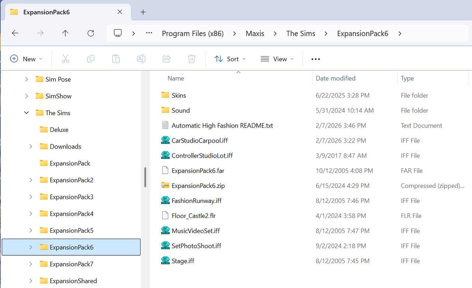
Task: Click the Cut scissors icon
Action: click(65, 59)
